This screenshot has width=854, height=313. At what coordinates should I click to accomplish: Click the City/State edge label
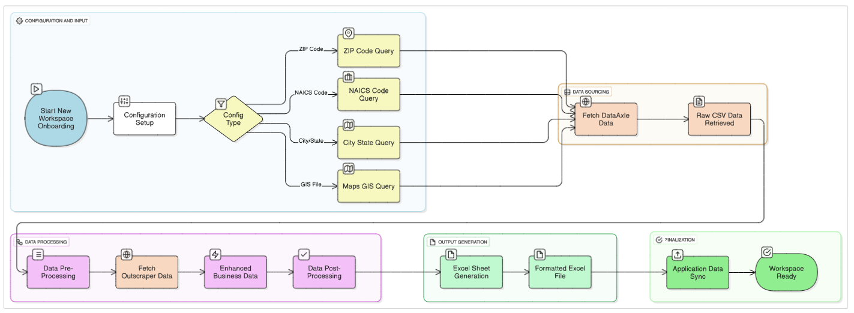(x=311, y=141)
